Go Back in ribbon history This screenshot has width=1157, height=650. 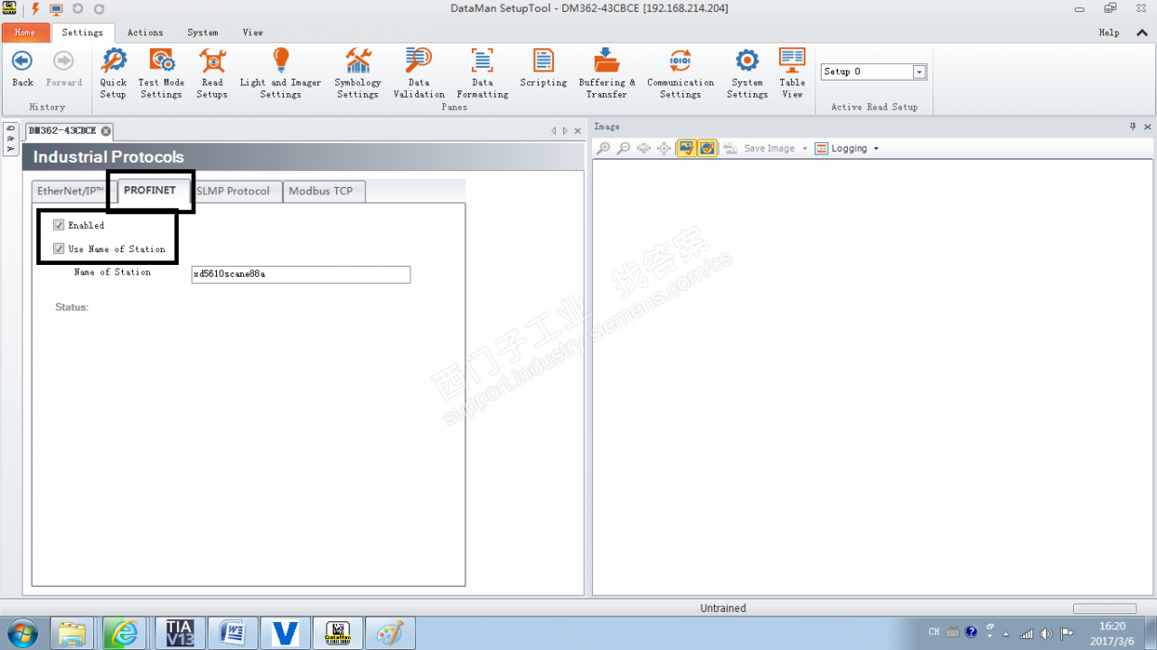coord(23,69)
